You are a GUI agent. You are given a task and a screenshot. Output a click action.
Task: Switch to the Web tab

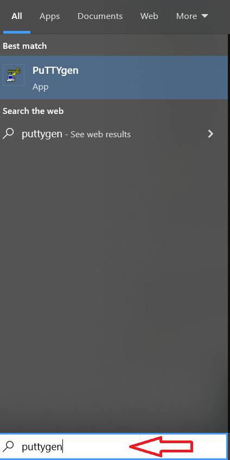pos(149,16)
